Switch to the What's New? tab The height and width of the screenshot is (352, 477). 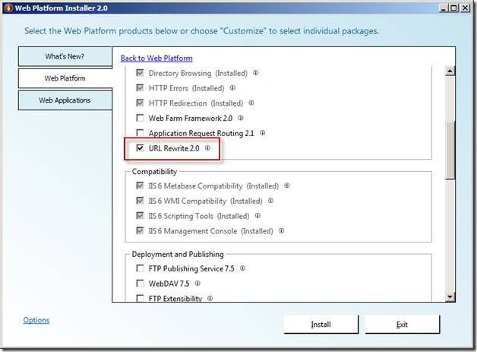(x=65, y=56)
